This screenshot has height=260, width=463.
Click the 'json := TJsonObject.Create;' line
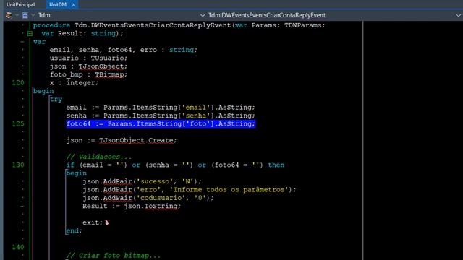click(x=122, y=140)
